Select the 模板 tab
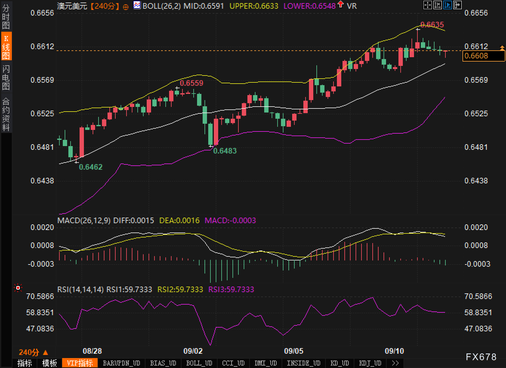The width and height of the screenshot is (506, 368). (x=50, y=363)
